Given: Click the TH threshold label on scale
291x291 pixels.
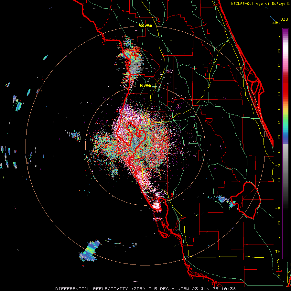Looking at the screenshot, I should 278,252.
